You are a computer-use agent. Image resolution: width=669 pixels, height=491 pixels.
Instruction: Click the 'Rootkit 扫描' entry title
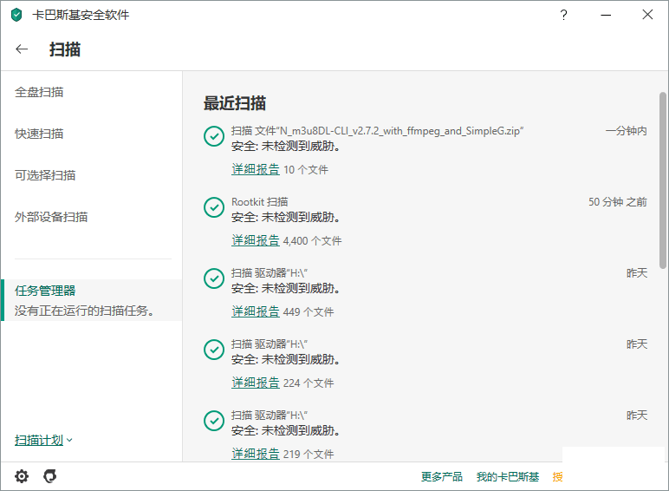pos(260,201)
